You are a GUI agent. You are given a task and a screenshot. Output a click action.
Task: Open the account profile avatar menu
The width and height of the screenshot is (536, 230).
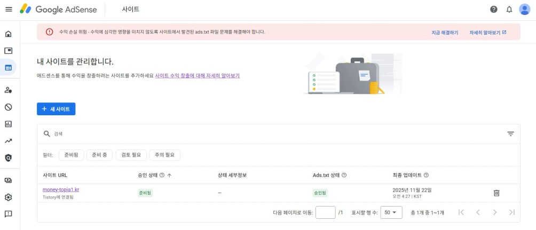point(524,10)
